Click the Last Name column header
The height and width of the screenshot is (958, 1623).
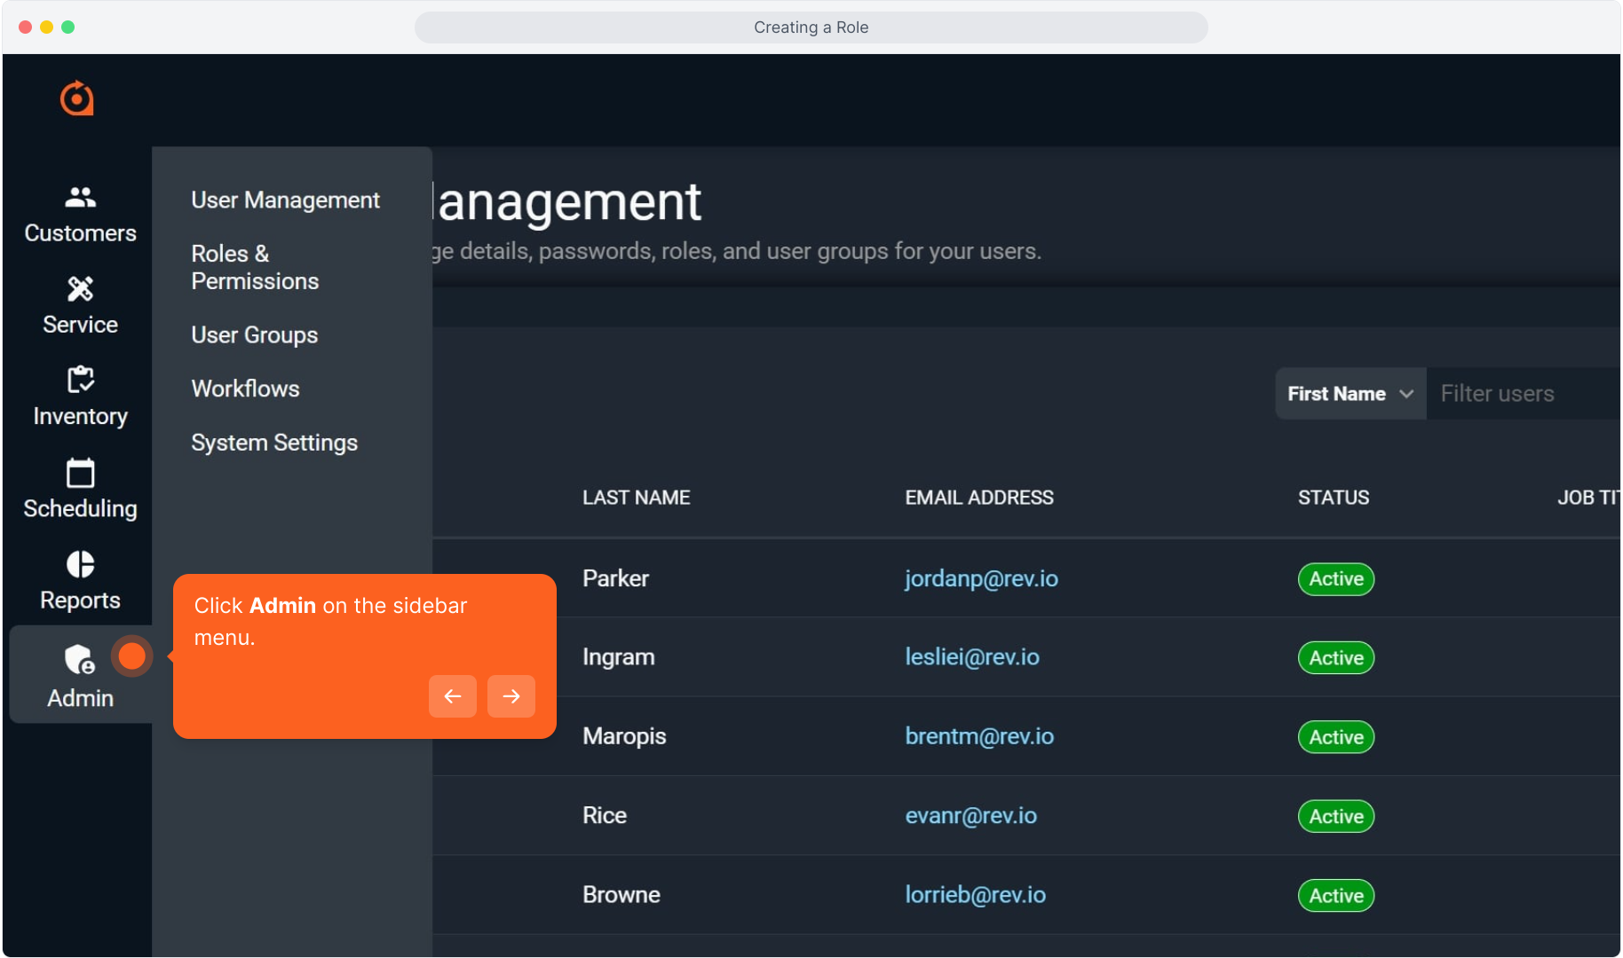pyautogui.click(x=636, y=498)
